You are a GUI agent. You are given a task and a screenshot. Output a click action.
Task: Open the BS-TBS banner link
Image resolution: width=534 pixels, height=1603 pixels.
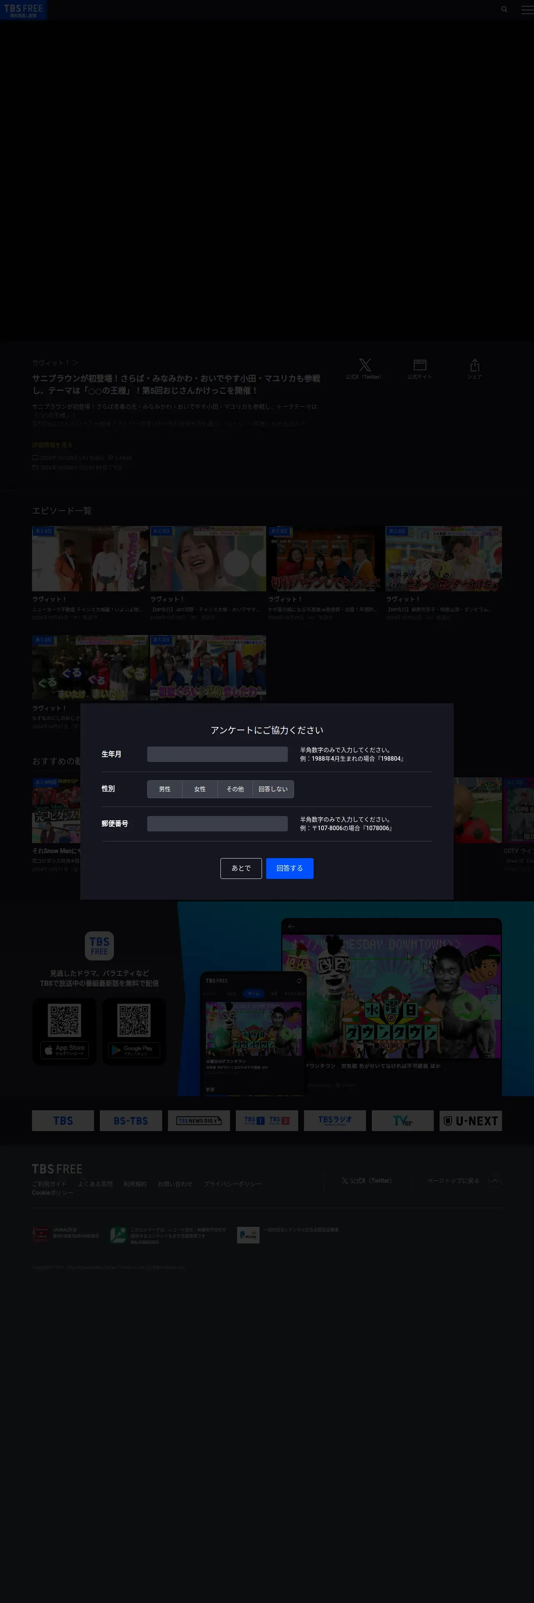(x=131, y=1121)
